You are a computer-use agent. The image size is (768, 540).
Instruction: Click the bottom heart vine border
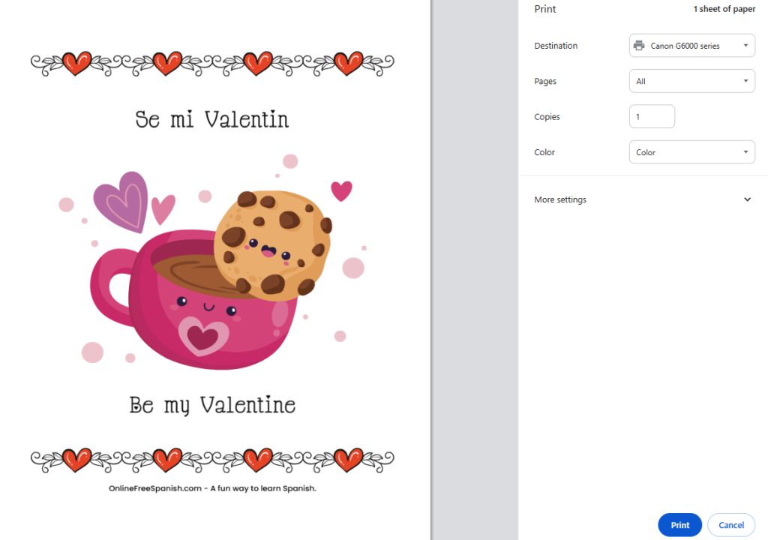(x=212, y=459)
